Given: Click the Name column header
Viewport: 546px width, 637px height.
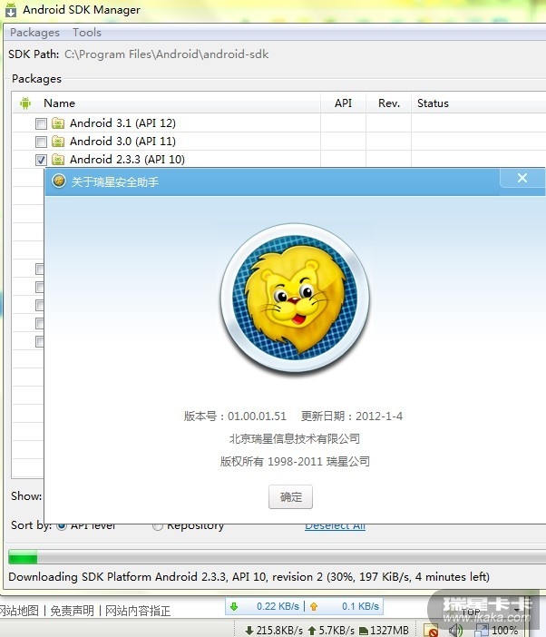Looking at the screenshot, I should (x=59, y=103).
